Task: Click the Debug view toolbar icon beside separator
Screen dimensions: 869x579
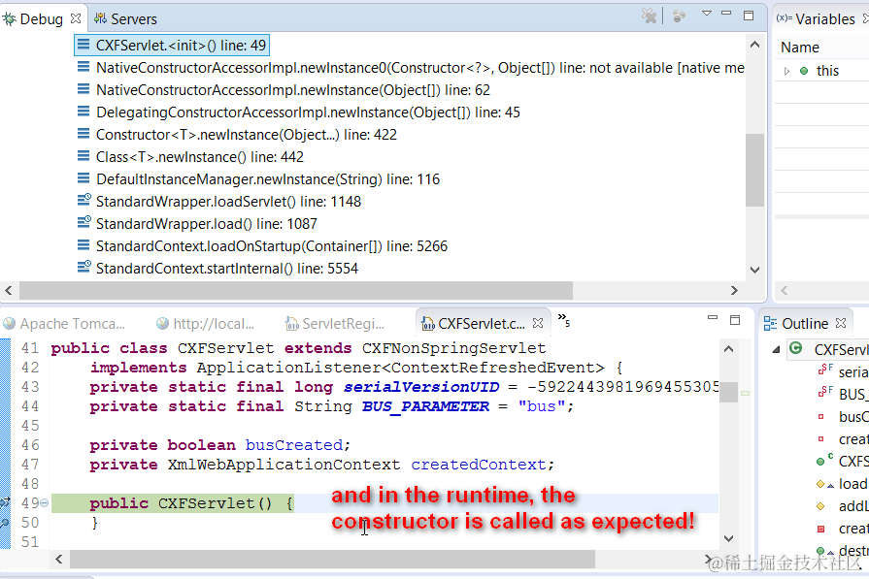Action: (x=679, y=16)
